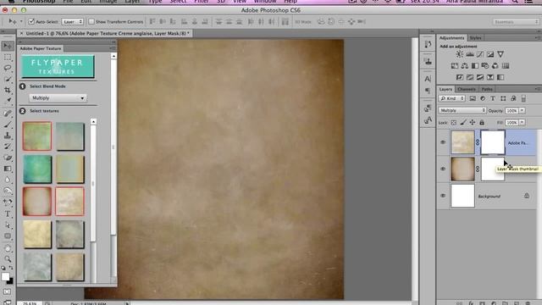
Task: Select the History Brush tool
Action: 8,147
